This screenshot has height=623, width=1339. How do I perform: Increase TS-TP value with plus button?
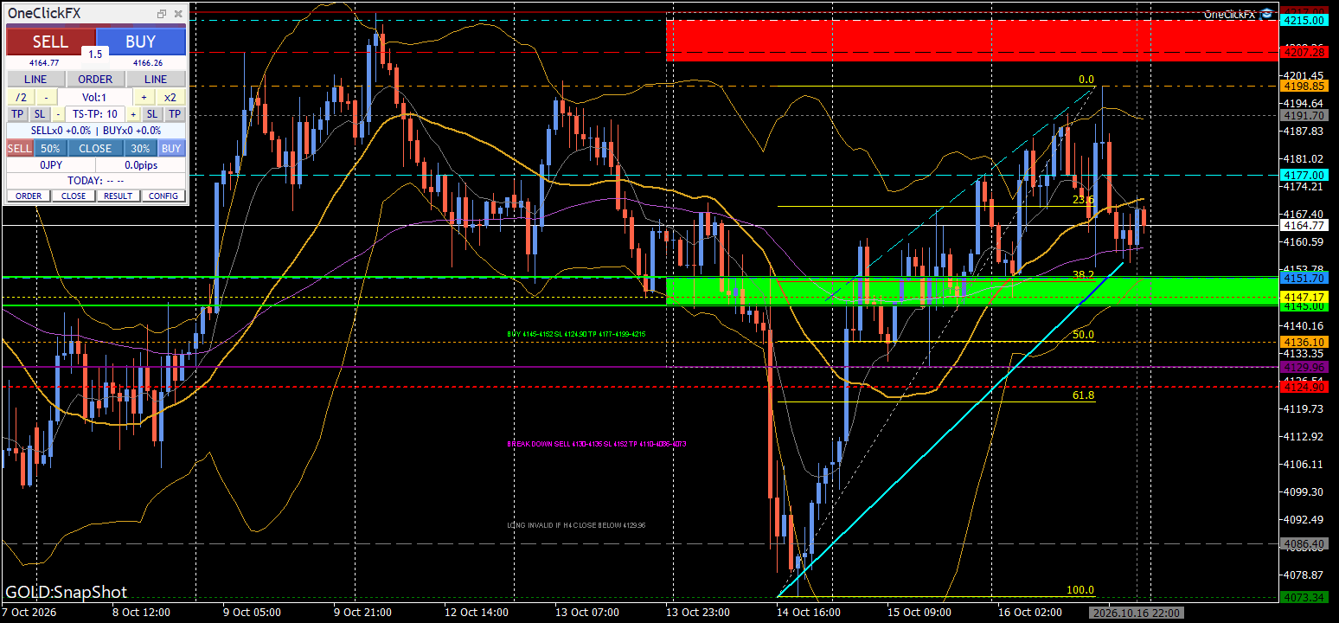coord(133,114)
